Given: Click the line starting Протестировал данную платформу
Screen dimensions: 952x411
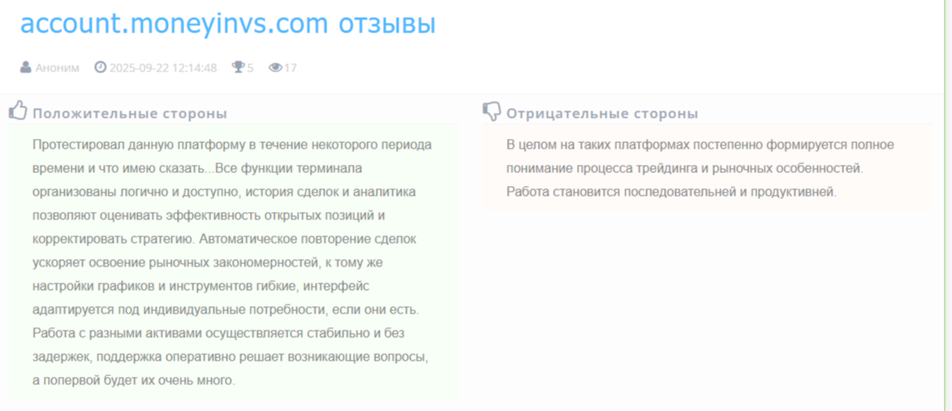Looking at the screenshot, I should click(x=232, y=145).
